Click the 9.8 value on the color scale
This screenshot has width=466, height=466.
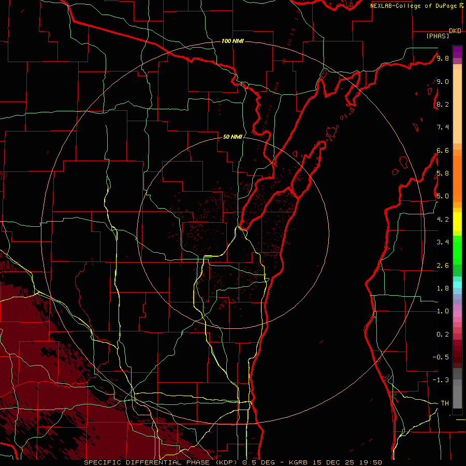coord(443,58)
